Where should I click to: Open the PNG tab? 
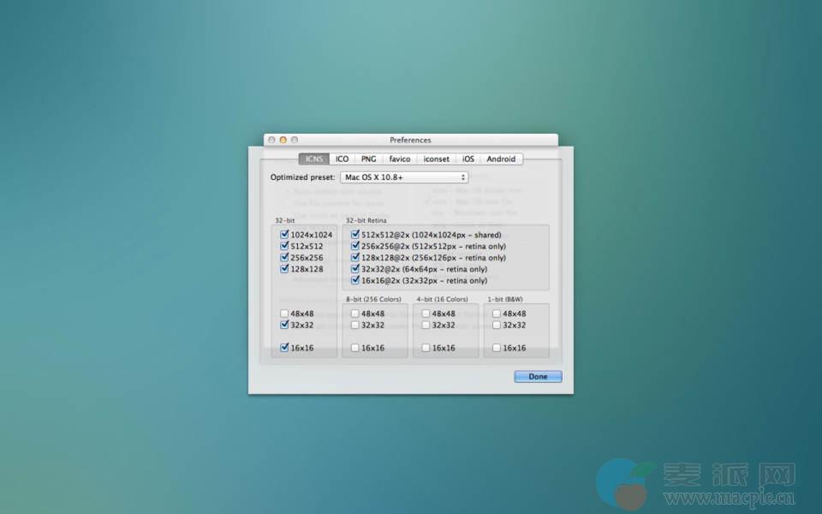(x=368, y=158)
